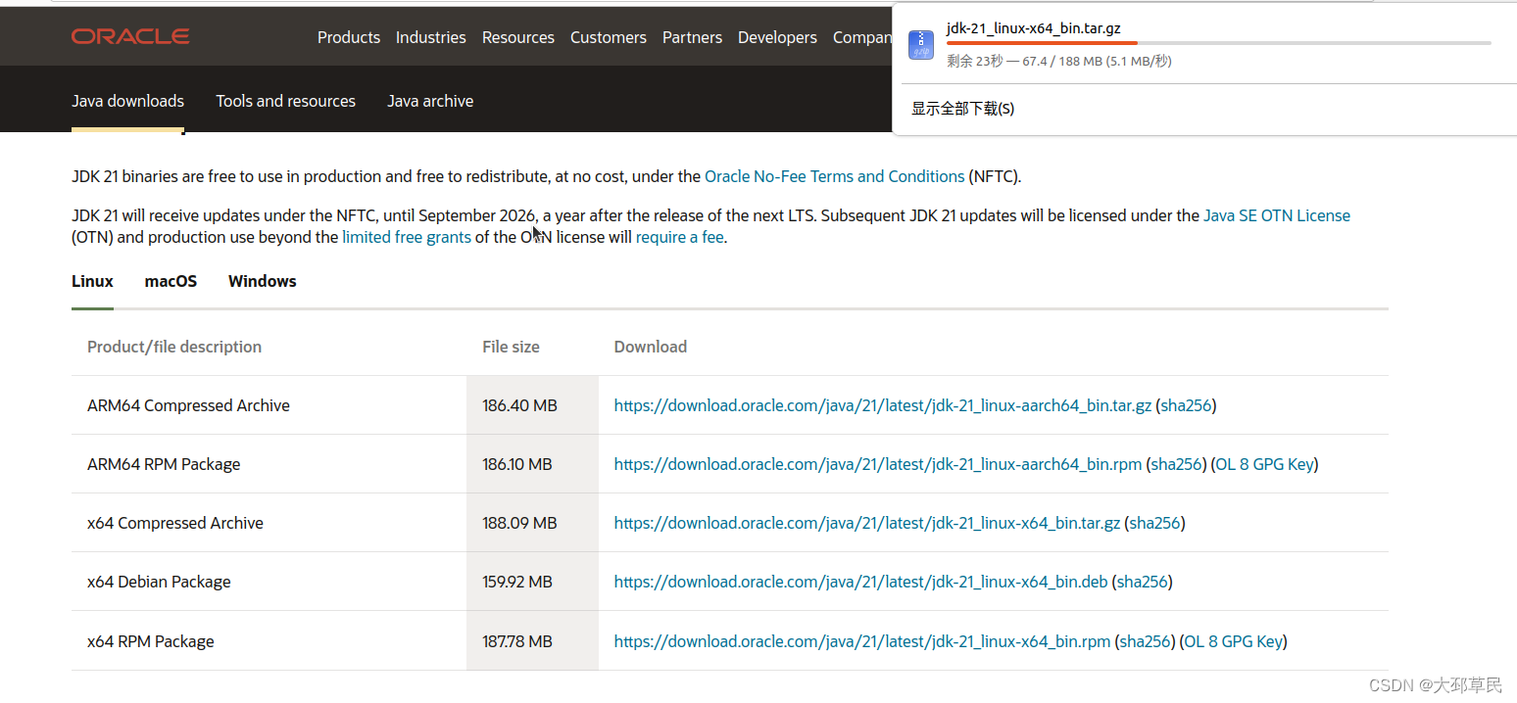Image resolution: width=1517 pixels, height=703 pixels.
Task: Click the download progress bar
Action: pos(1218,43)
